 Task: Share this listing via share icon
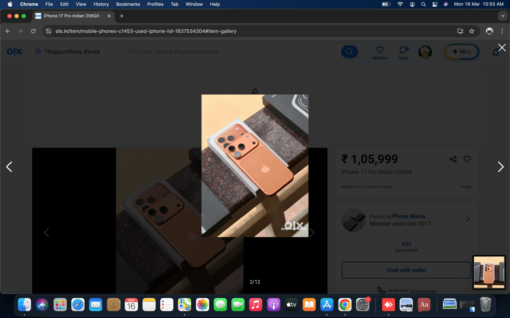pyautogui.click(x=453, y=159)
